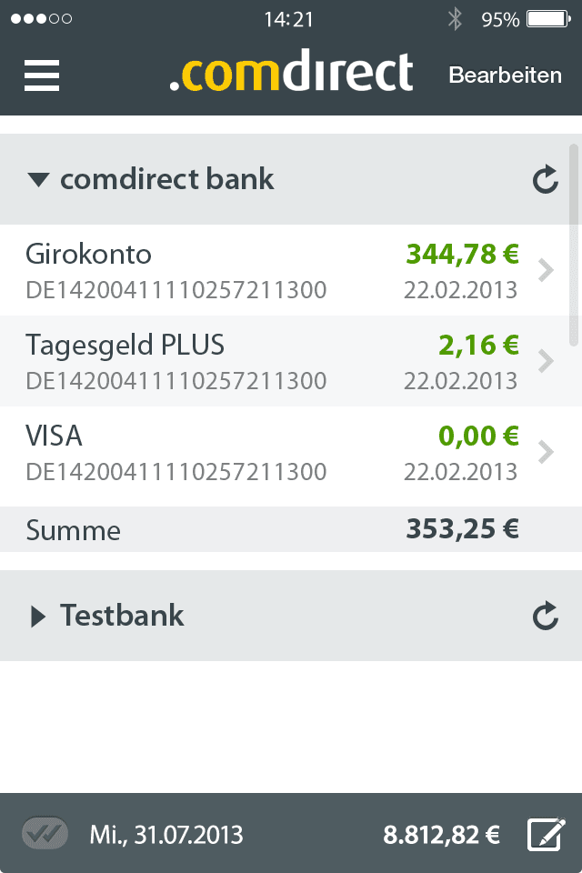Open the new transaction pencil icon
582x873 pixels.
(x=546, y=833)
